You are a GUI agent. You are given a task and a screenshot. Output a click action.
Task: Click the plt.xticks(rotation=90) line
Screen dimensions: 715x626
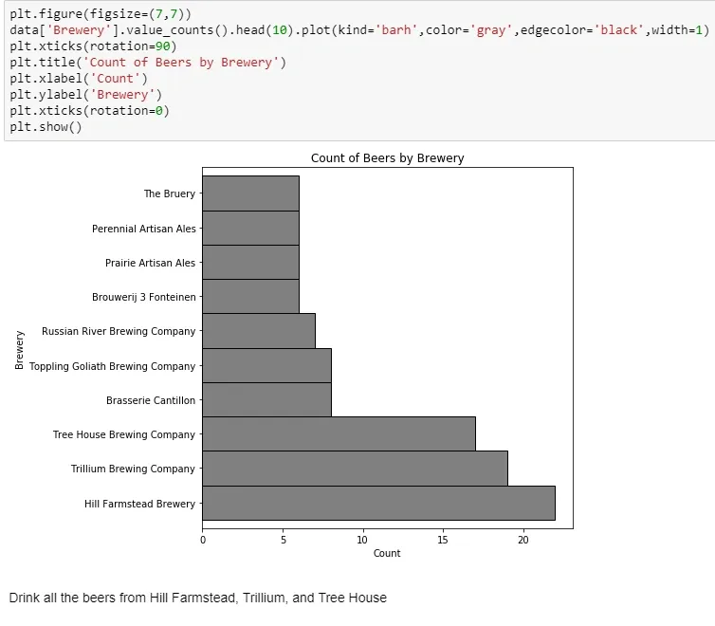[x=93, y=46]
